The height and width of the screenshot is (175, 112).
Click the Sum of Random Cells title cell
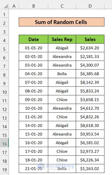tap(61, 22)
